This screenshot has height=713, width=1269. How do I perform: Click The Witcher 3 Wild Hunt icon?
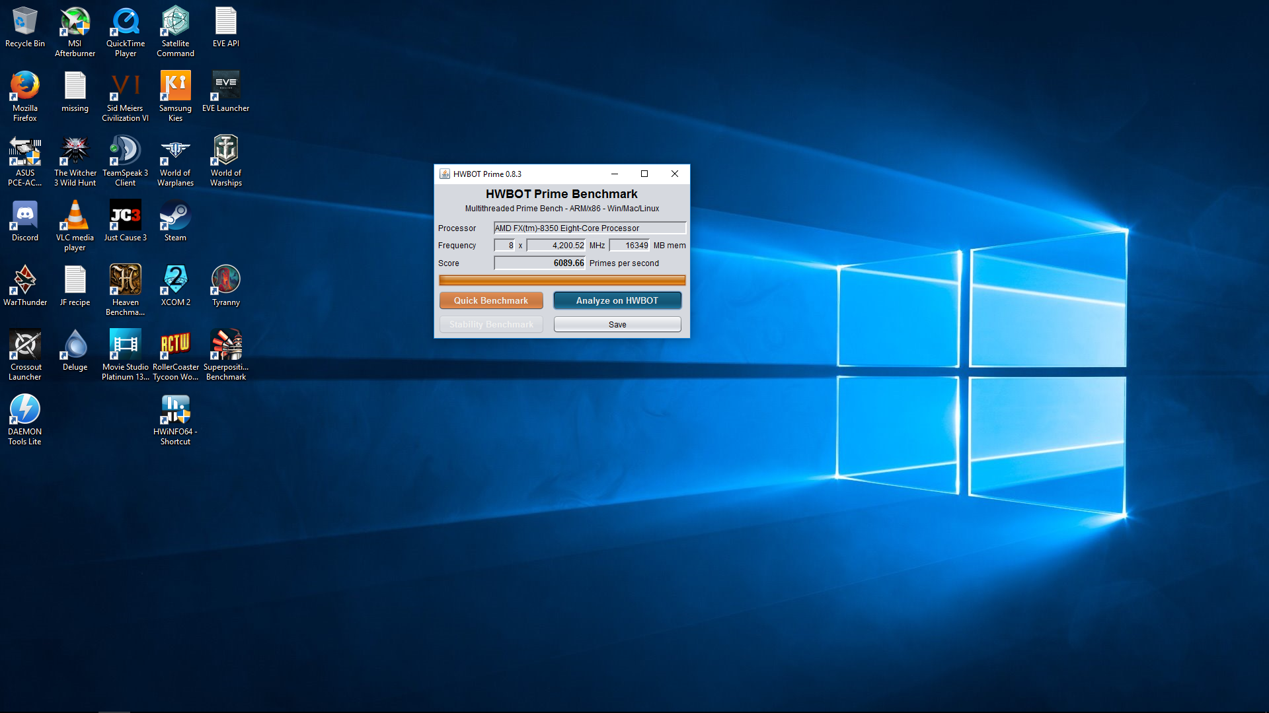coord(75,161)
